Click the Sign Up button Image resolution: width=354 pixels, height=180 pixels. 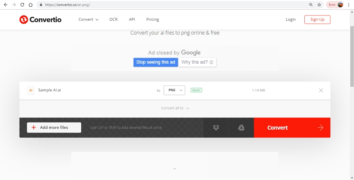(x=317, y=20)
